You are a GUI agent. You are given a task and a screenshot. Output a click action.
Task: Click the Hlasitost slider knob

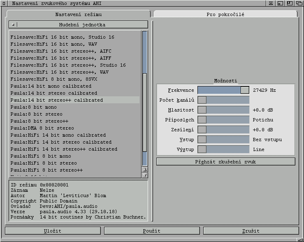(x=202, y=110)
